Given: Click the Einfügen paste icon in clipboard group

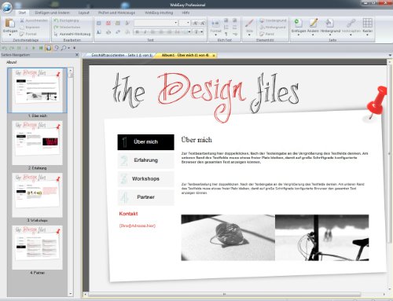Looking at the screenshot, I should [10, 23].
